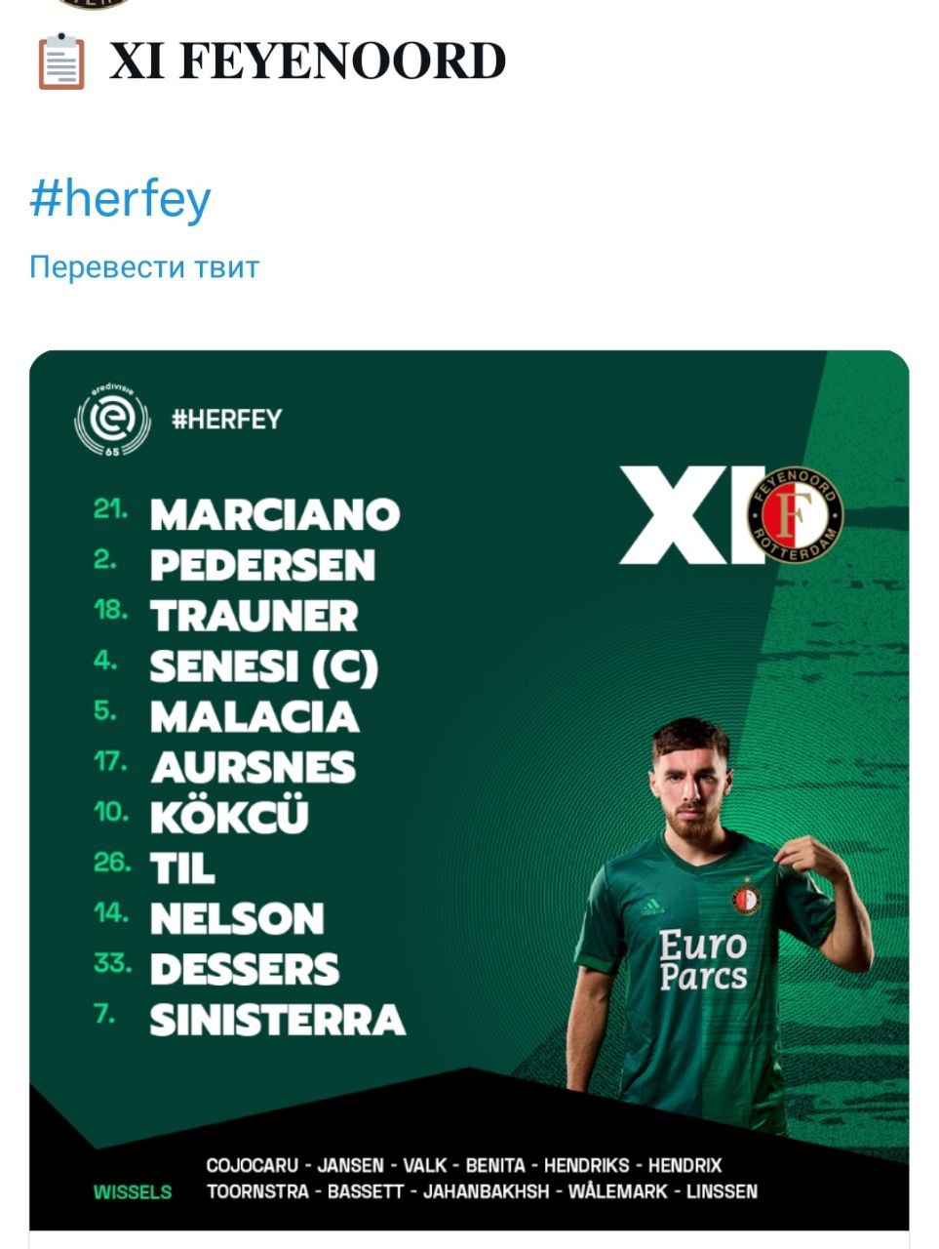
Task: Click the SENESI (C) captain entry
Action: pyautogui.click(x=263, y=666)
